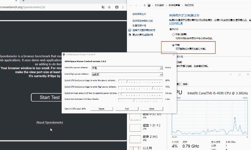
Task: Select the Balanced power plan radio button
Action: pyautogui.click(x=173, y=34)
